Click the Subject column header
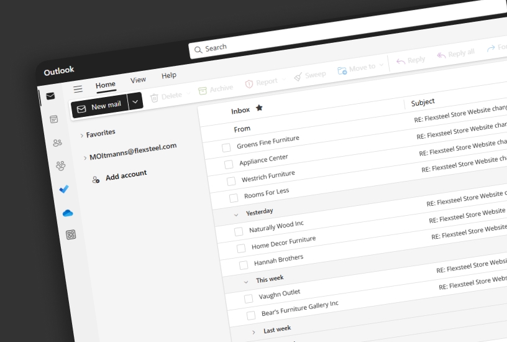Image resolution: width=507 pixels, height=342 pixels. [x=423, y=102]
